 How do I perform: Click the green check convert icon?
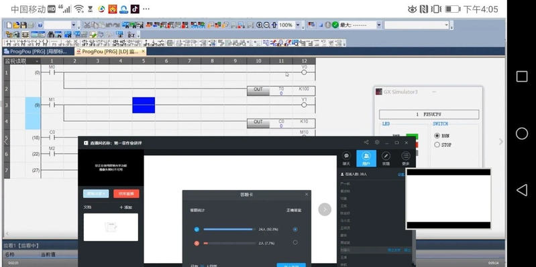(335, 25)
